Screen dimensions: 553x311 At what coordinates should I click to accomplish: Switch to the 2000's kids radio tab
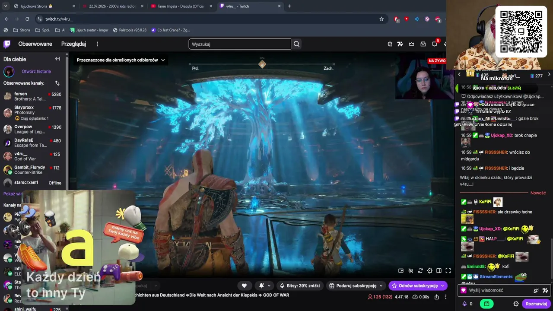point(111,6)
